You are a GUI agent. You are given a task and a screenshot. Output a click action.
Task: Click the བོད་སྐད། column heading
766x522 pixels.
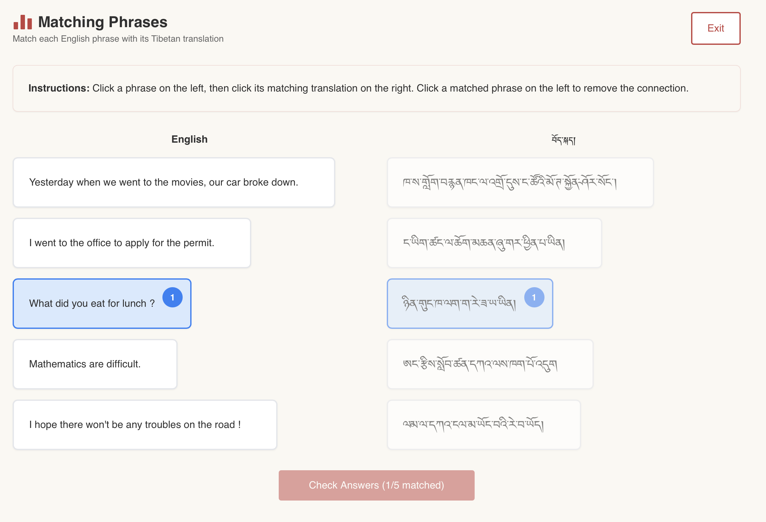(563, 140)
